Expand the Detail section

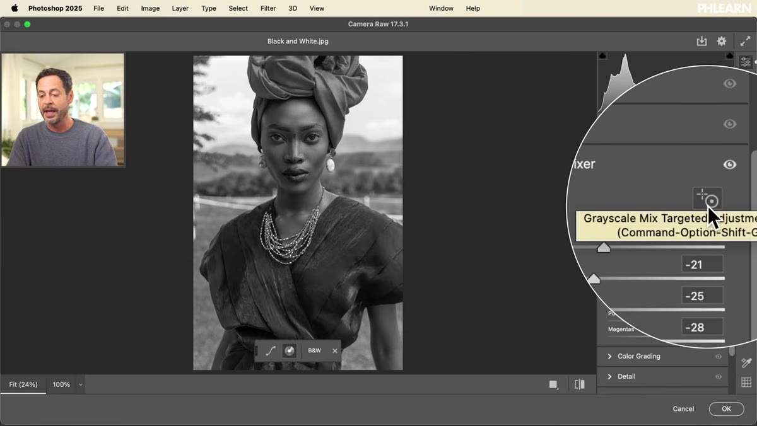609,376
